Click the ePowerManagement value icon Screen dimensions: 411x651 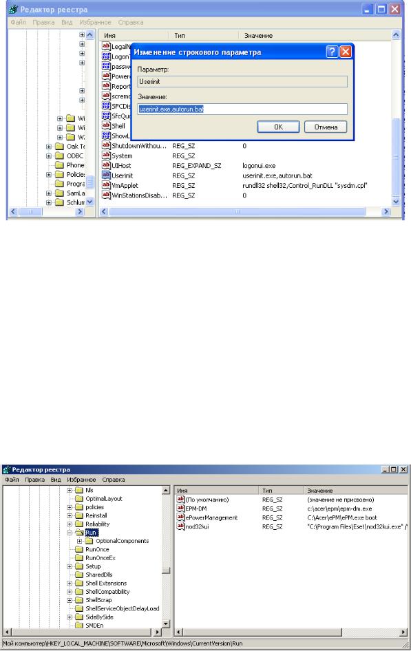(x=180, y=517)
